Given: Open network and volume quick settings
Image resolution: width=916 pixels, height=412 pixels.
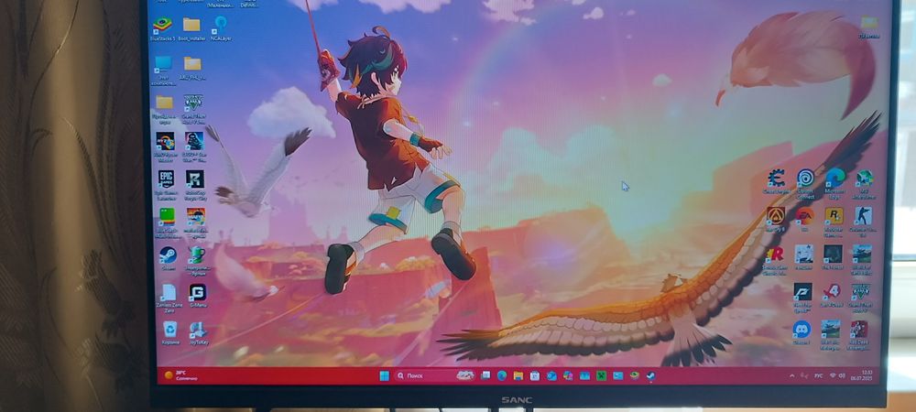Looking at the screenshot, I should [837, 375].
